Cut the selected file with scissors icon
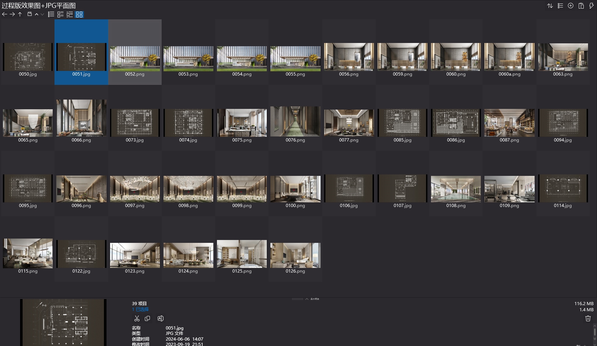 pyautogui.click(x=137, y=318)
